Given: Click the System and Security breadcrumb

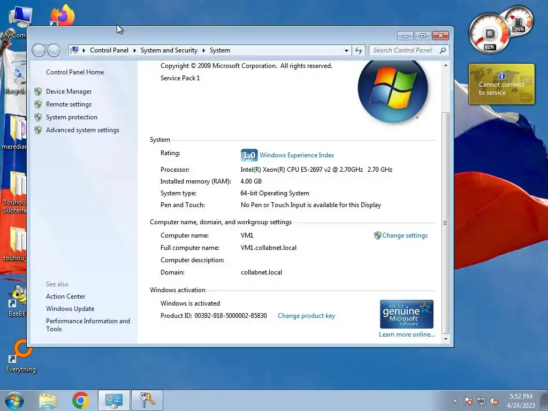Looking at the screenshot, I should click(169, 50).
